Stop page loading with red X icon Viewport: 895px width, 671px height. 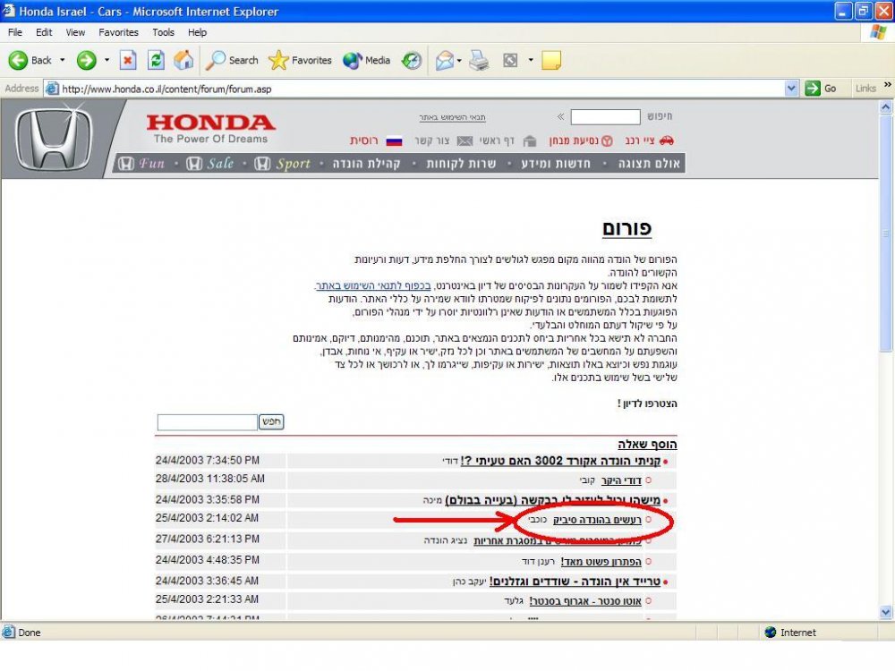(x=128, y=60)
